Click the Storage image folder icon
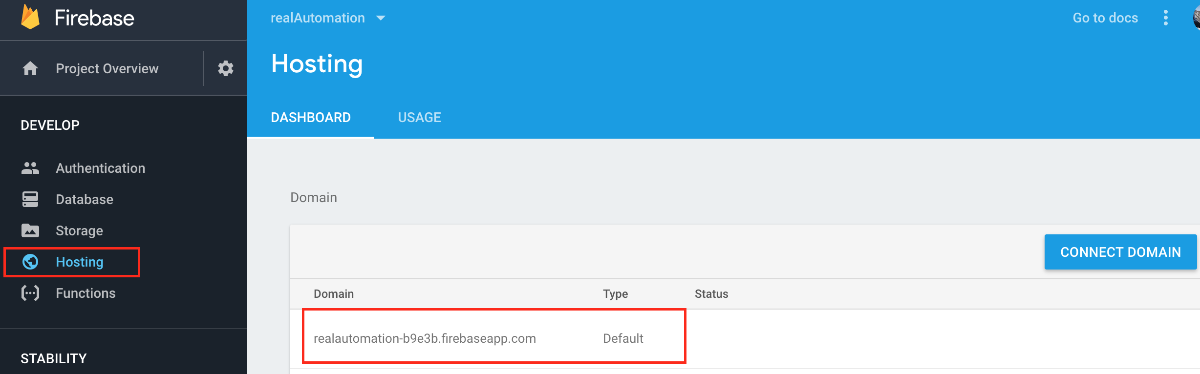The height and width of the screenshot is (374, 1200). point(30,230)
